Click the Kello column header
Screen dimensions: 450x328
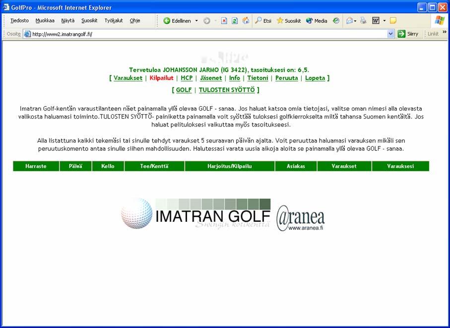click(x=108, y=166)
